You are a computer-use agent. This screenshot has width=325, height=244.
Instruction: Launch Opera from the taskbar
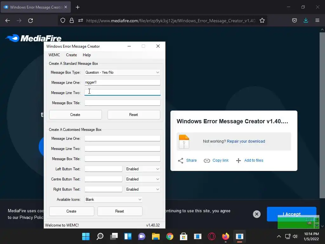click(212, 236)
